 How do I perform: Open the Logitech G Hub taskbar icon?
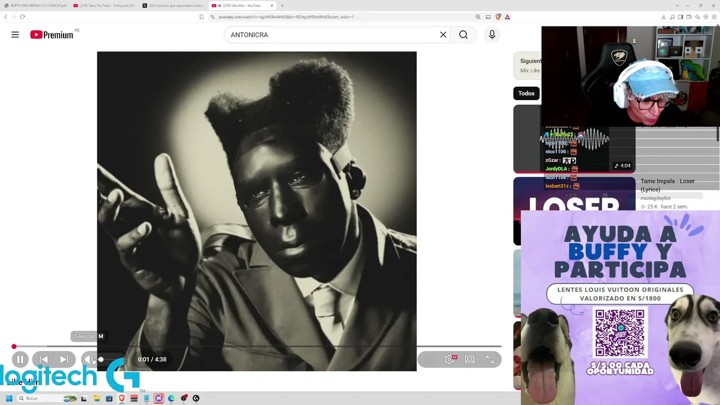pyautogui.click(x=196, y=398)
